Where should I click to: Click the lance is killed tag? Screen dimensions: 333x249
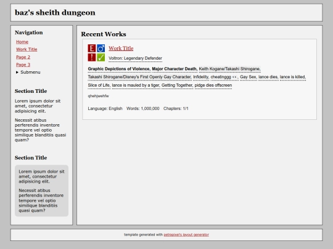293,77
